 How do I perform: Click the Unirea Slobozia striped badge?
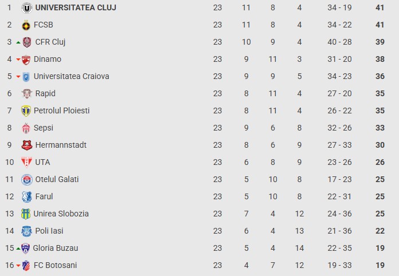click(26, 214)
